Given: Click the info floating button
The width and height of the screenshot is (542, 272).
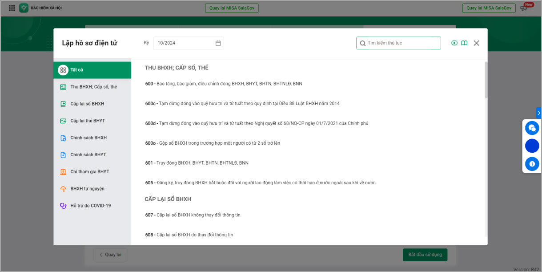Looking at the screenshot, I should (x=532, y=164).
